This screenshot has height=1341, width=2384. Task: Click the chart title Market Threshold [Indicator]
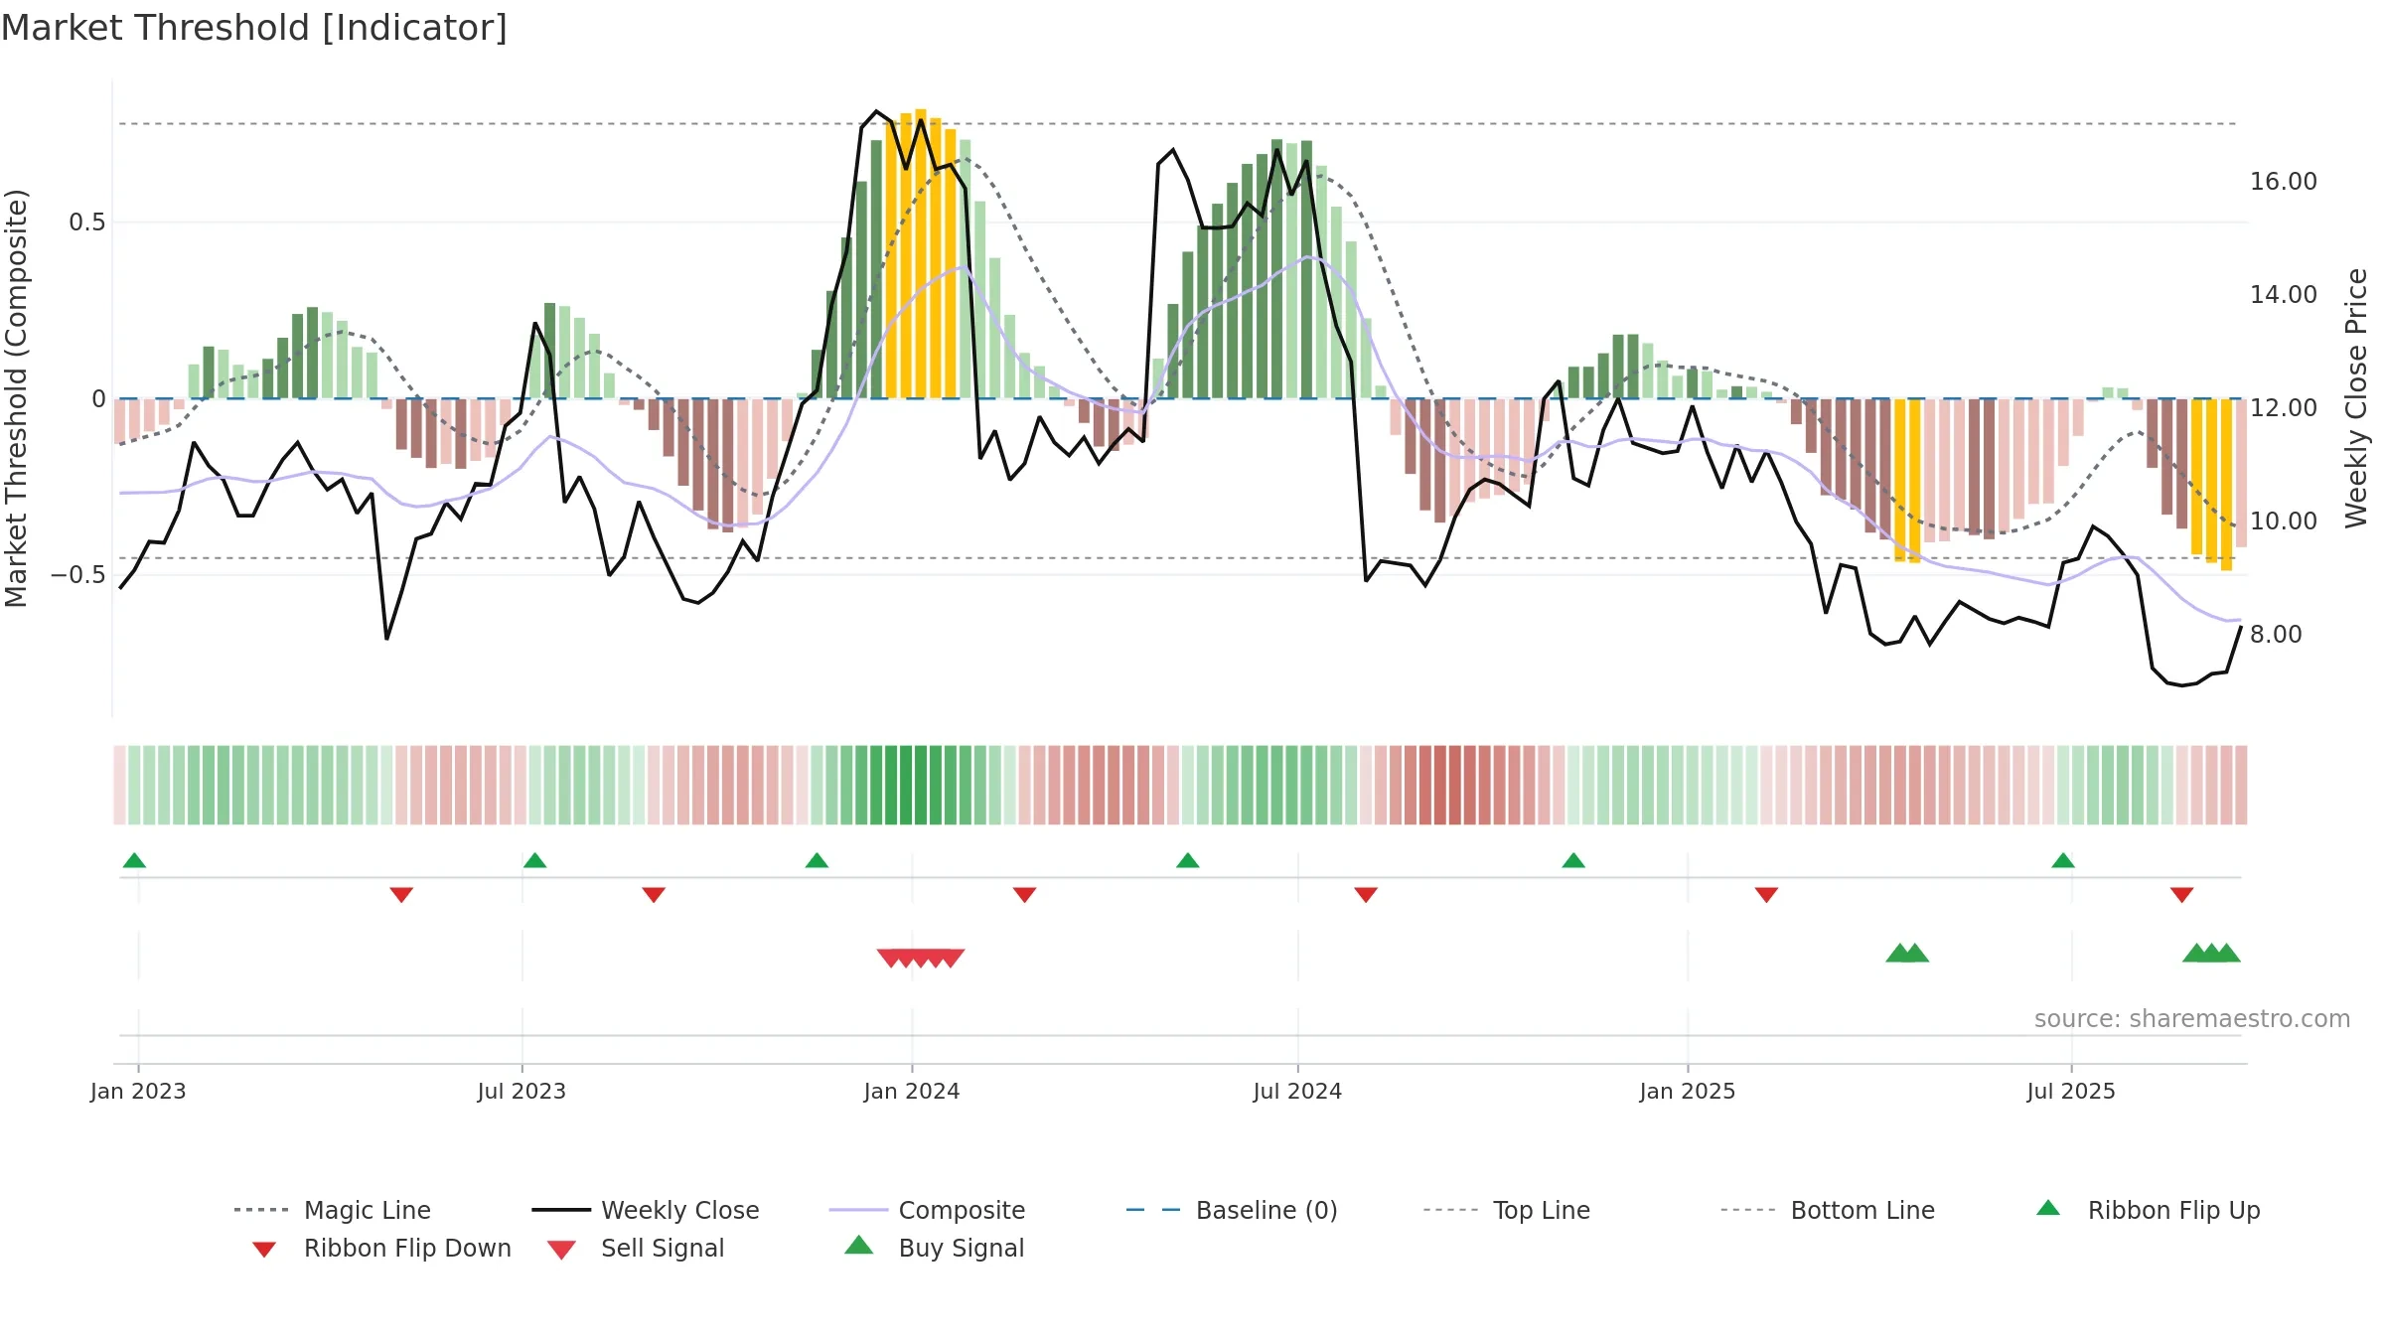pos(254,28)
